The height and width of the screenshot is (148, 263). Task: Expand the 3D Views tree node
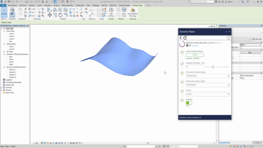pos(4,52)
